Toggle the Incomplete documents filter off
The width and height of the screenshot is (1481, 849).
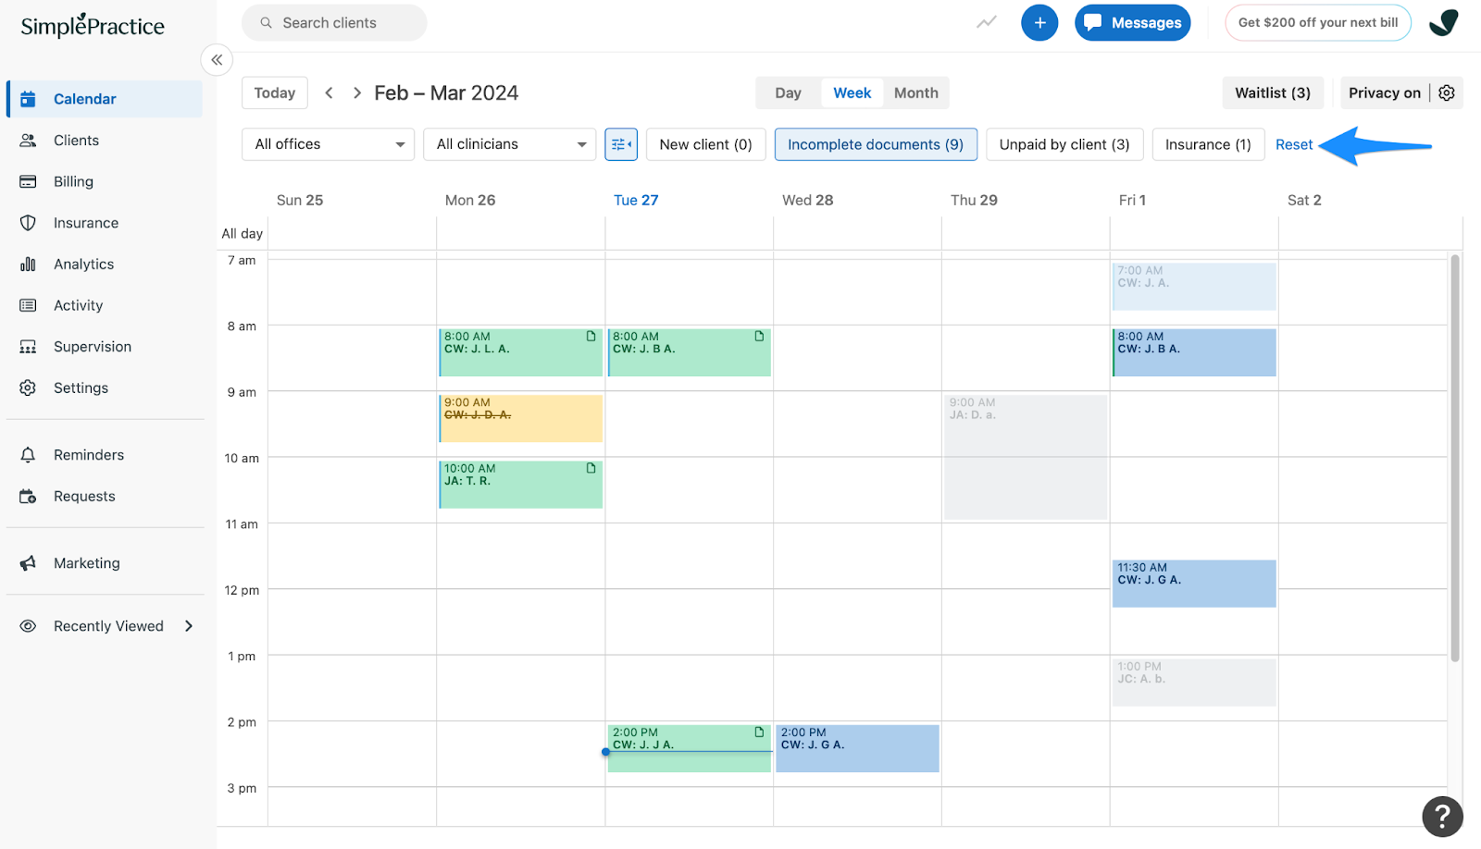875,144
